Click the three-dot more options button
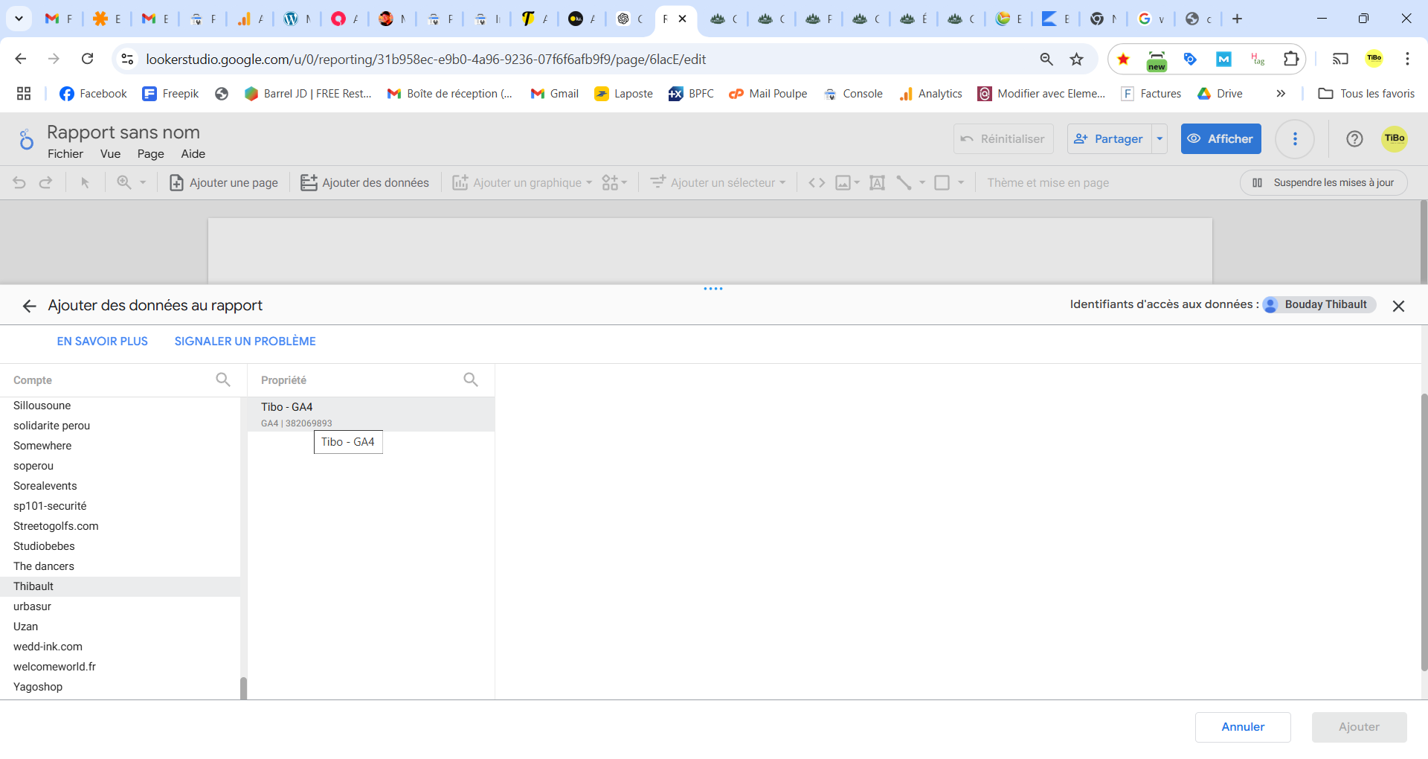The image size is (1428, 759). tap(1295, 138)
